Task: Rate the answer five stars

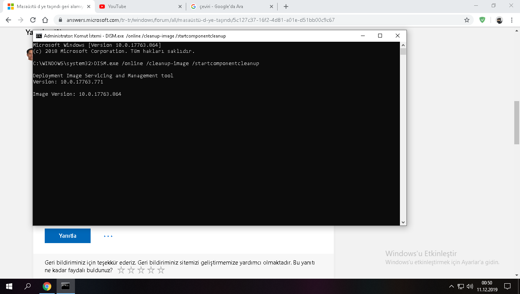Action: coord(161,270)
